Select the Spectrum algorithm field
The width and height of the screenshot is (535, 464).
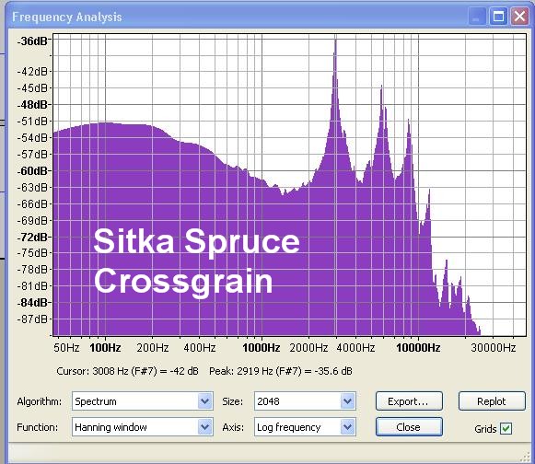click(x=135, y=401)
